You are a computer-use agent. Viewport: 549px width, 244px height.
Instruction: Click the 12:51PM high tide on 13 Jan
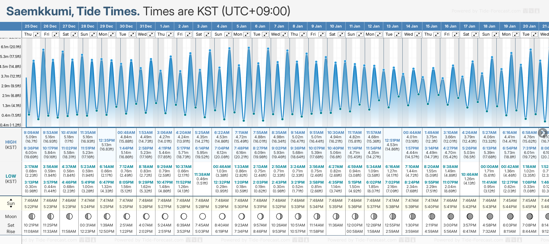coord(392,140)
